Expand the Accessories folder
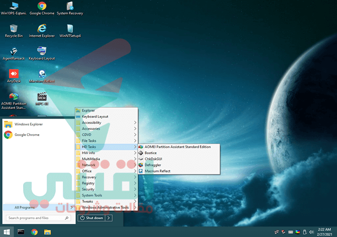Image resolution: width=337 pixels, height=237 pixels. coord(106,128)
